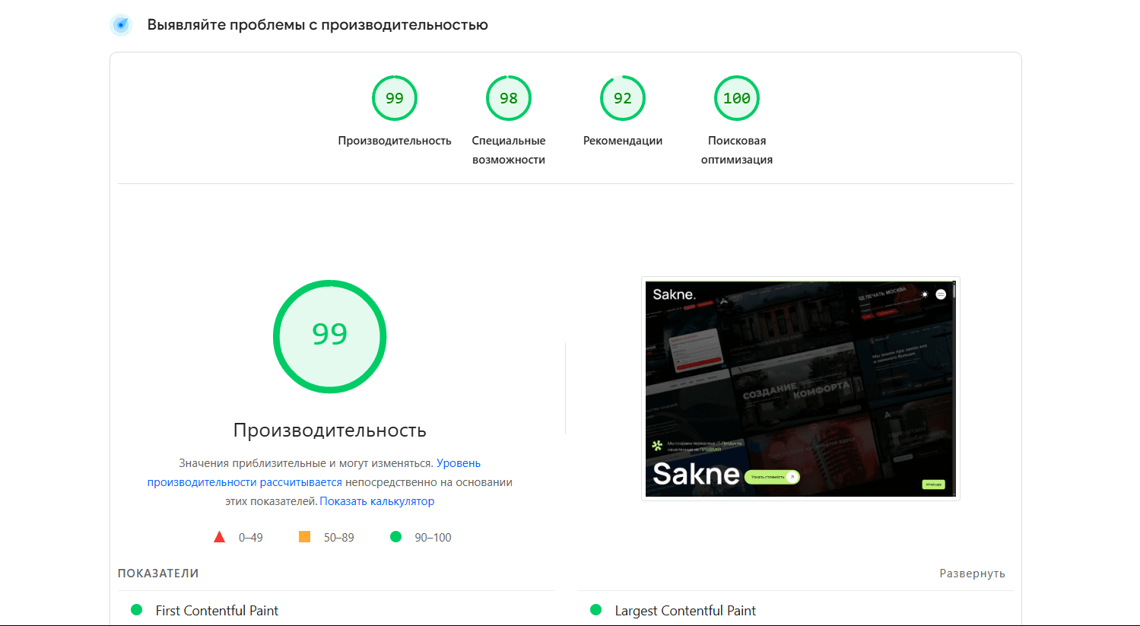The image size is (1140, 626).
Task: Click the Largest Contentful Paint metric title
Action: click(684, 611)
